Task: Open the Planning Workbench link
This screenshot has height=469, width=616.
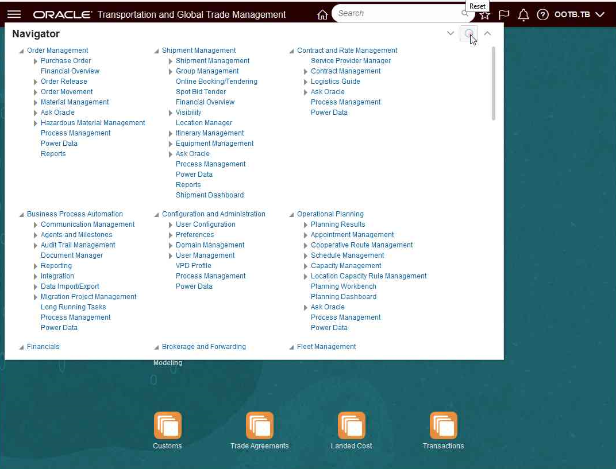Action: click(x=344, y=286)
